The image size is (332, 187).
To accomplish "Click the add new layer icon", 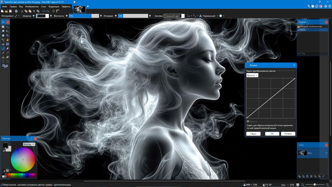I will pyautogui.click(x=299, y=176).
